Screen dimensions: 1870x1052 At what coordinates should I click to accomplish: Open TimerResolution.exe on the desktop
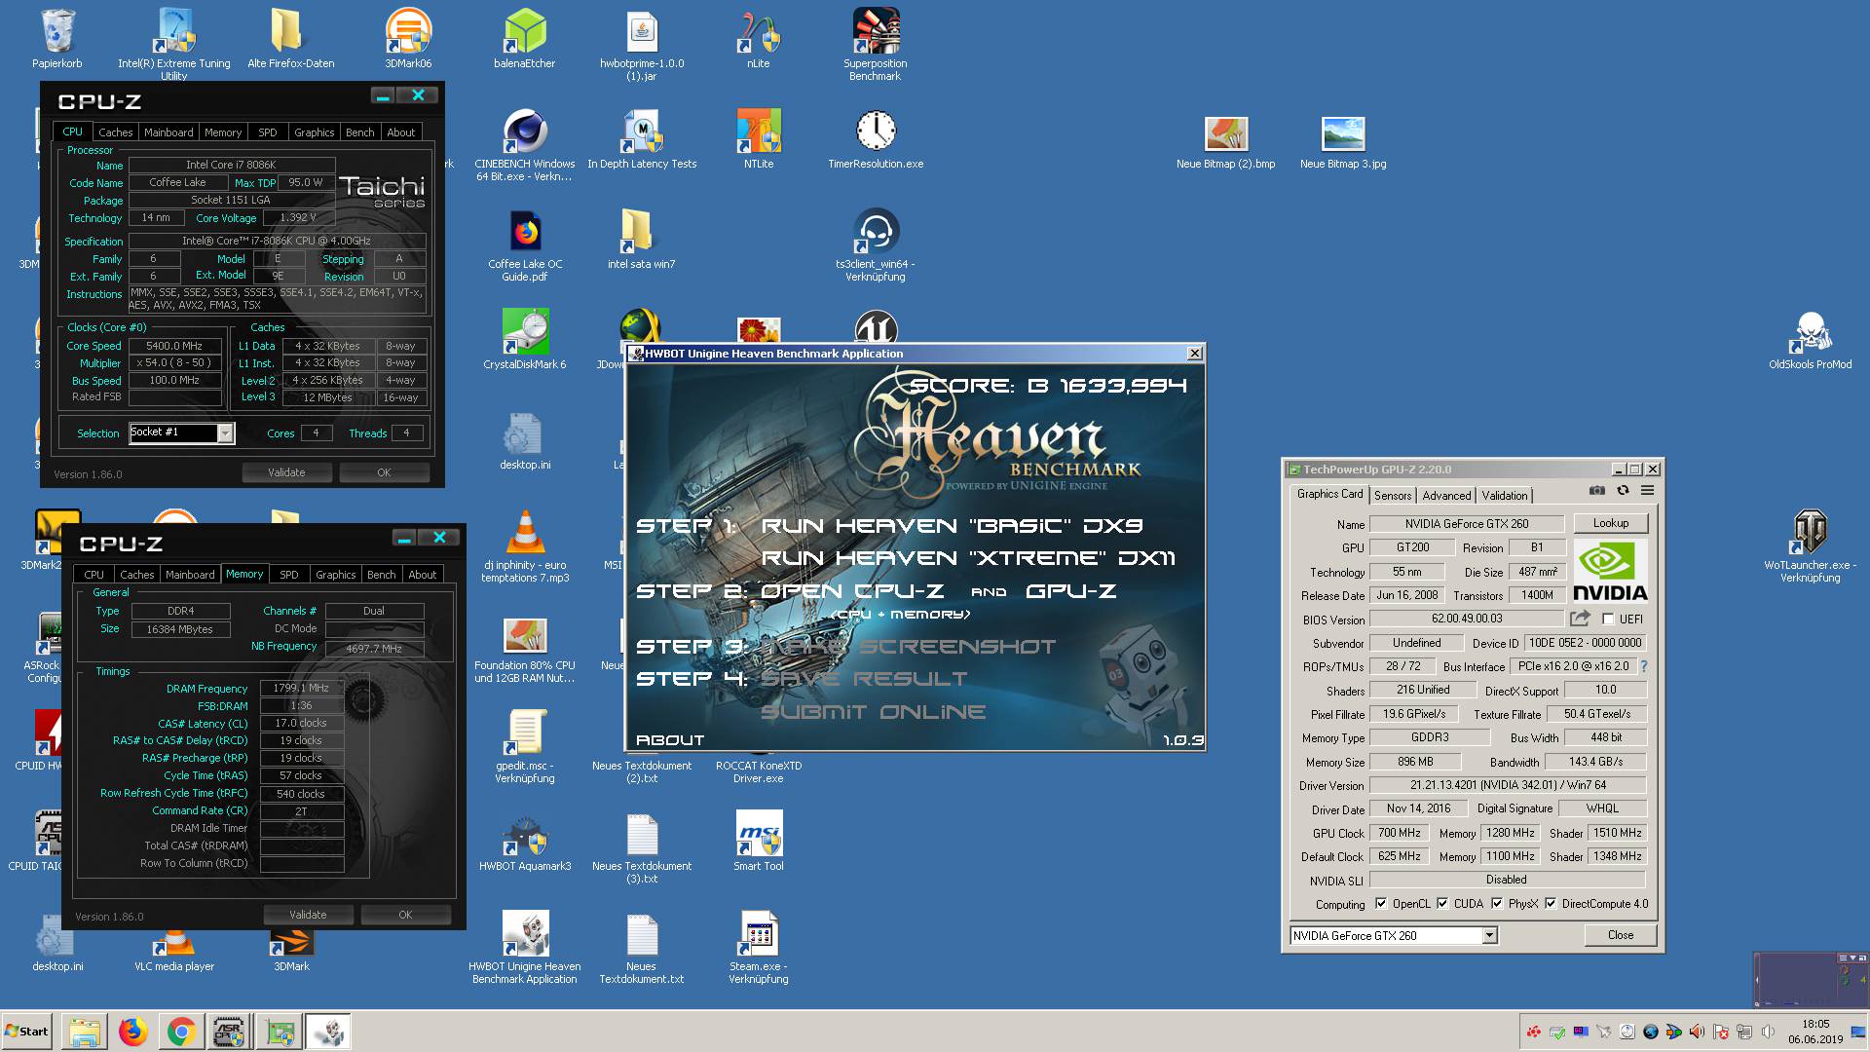click(x=876, y=138)
